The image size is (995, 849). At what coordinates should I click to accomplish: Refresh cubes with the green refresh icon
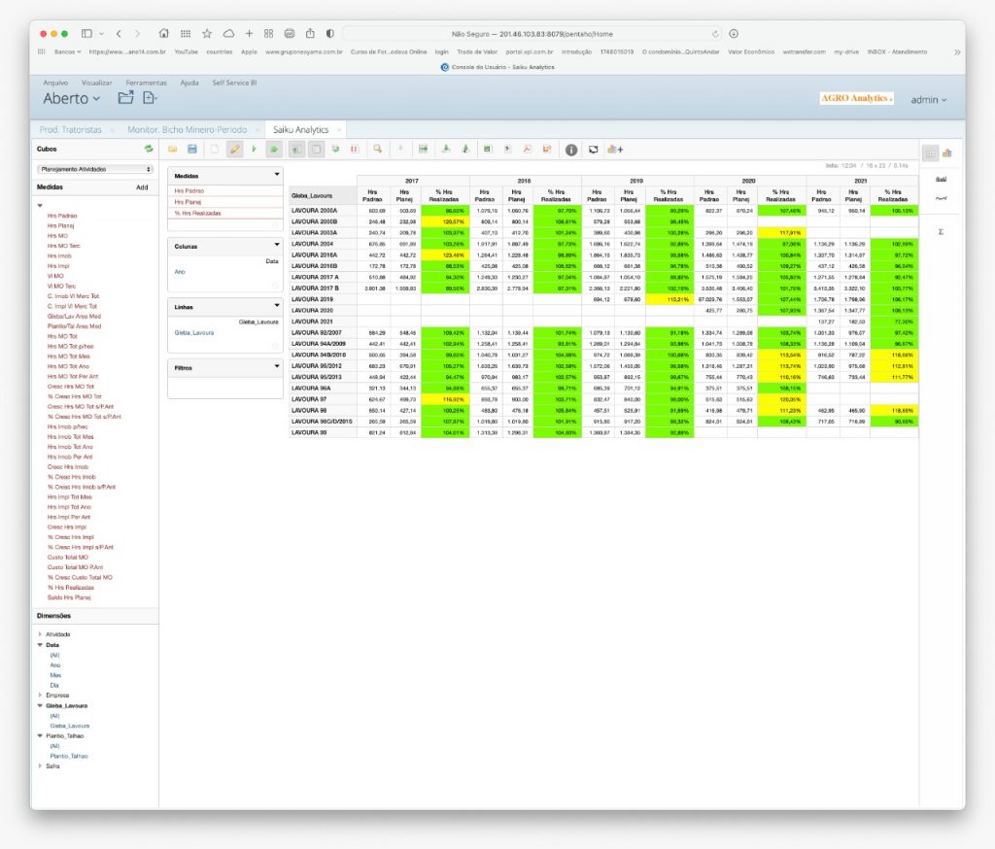pyautogui.click(x=149, y=149)
